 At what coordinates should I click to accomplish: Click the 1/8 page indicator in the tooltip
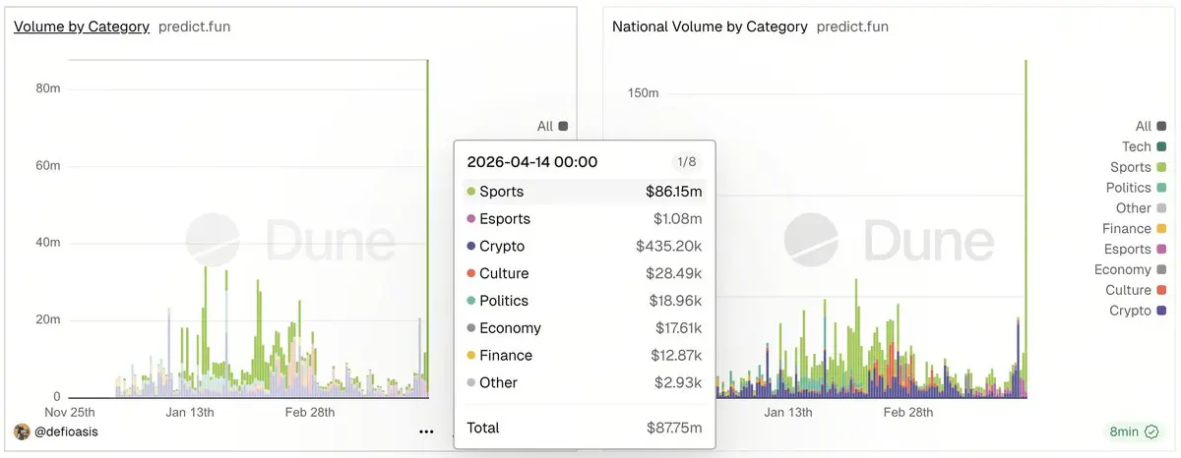687,162
